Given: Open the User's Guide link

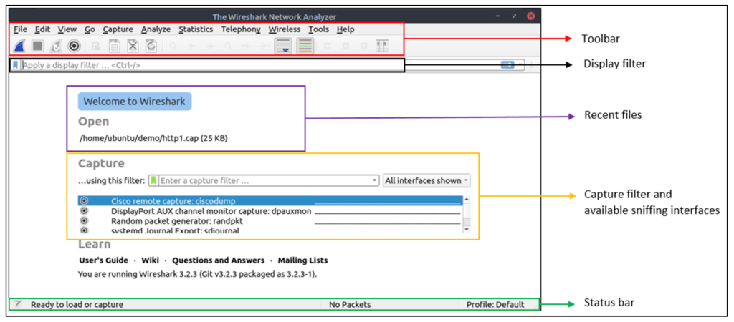Looking at the screenshot, I should coord(103,260).
